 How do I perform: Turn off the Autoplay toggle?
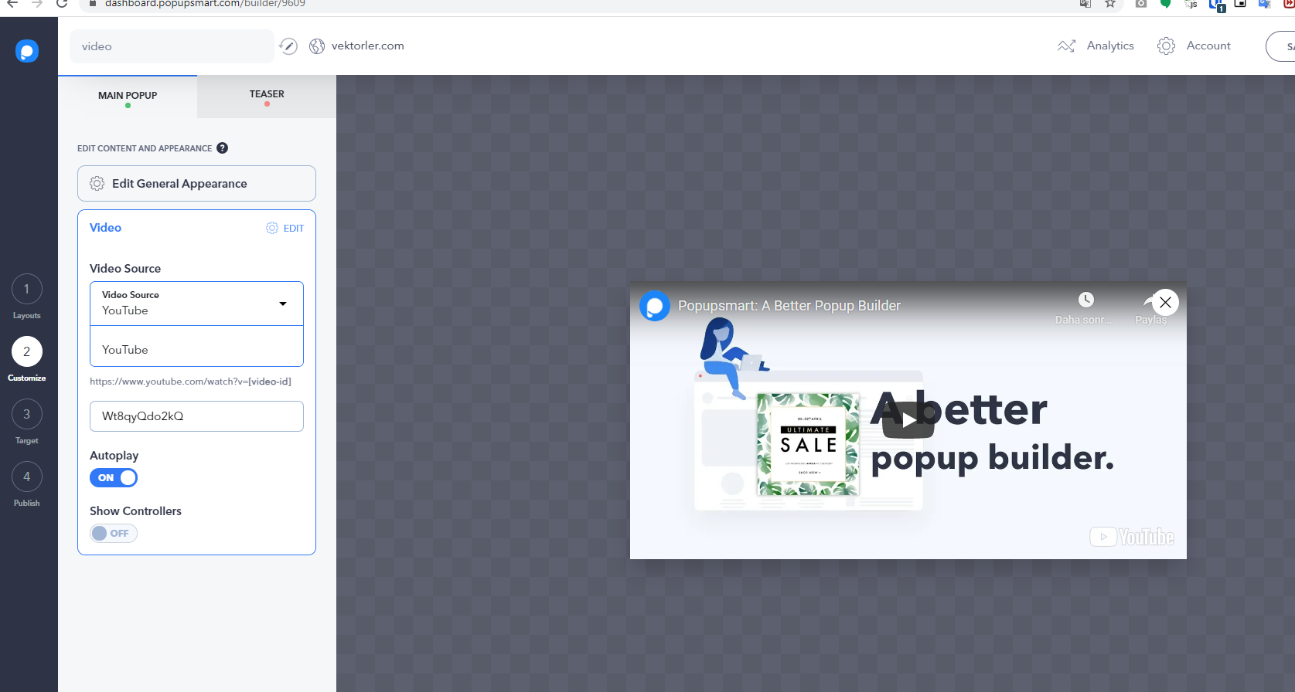pyautogui.click(x=114, y=478)
